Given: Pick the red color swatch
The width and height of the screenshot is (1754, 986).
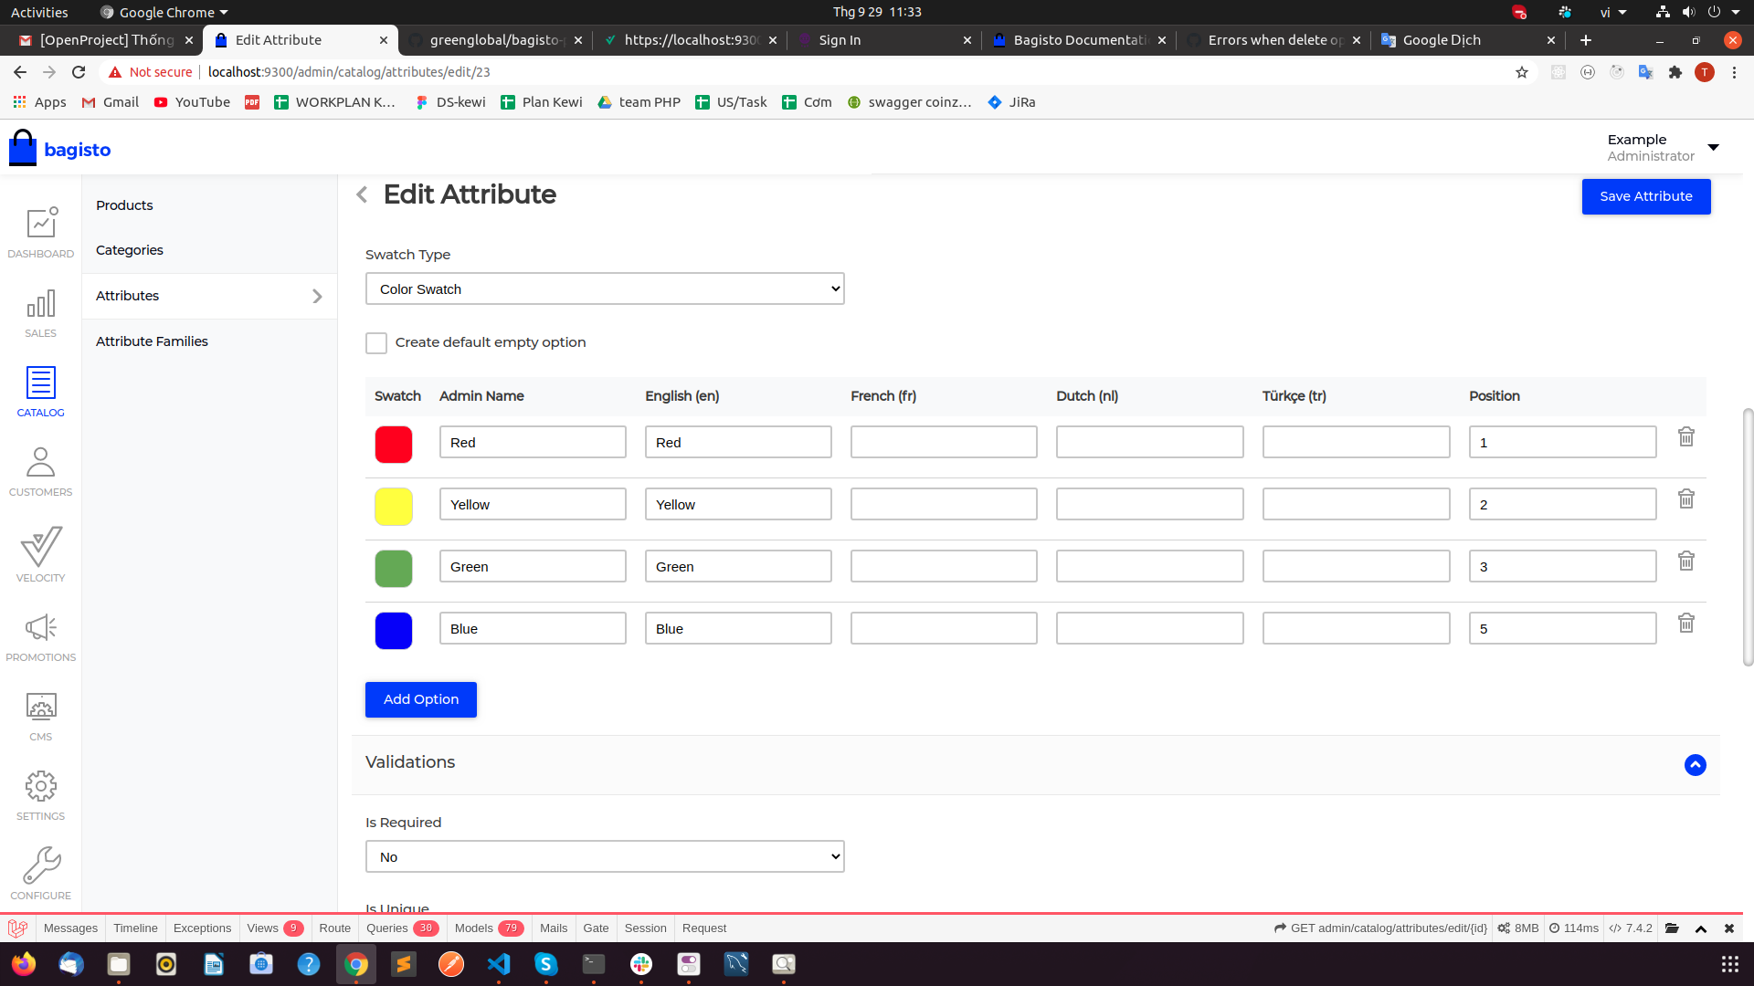Looking at the screenshot, I should point(394,445).
